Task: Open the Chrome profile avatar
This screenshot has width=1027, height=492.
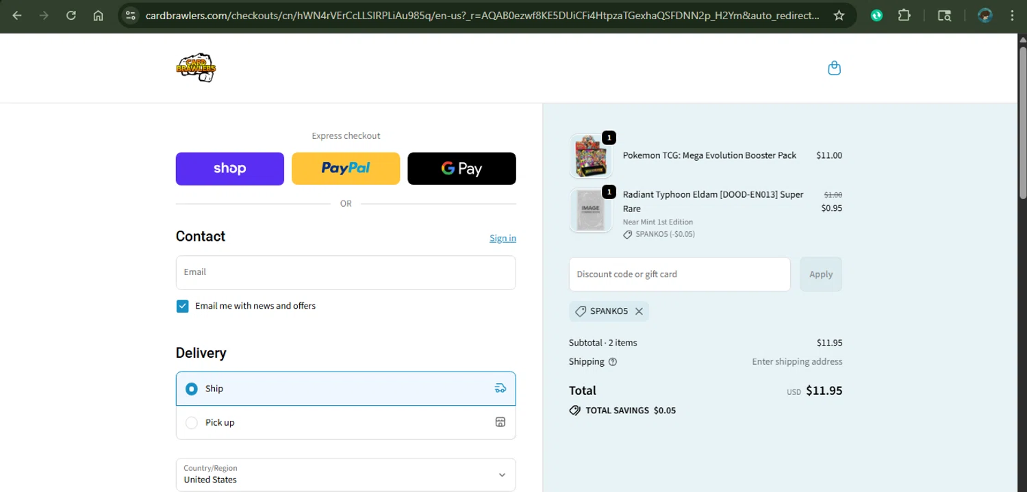Action: point(985,15)
